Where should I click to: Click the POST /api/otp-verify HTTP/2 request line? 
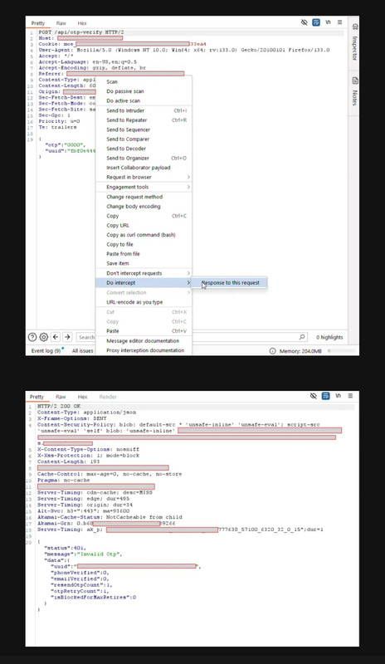click(81, 32)
